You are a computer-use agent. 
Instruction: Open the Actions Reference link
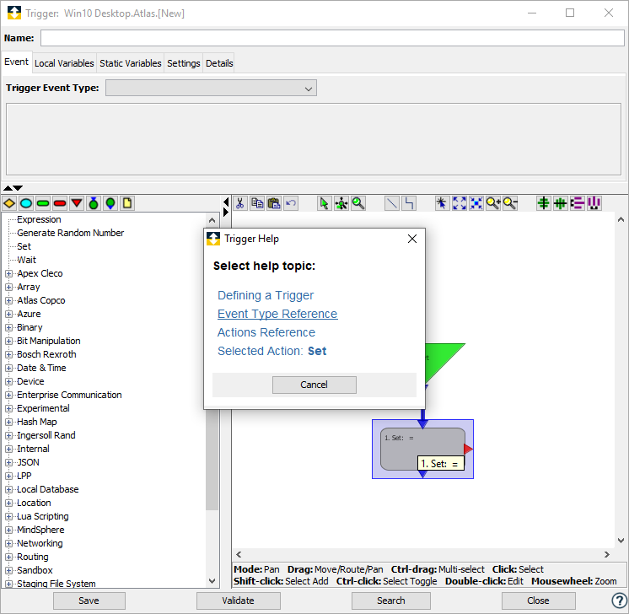pyautogui.click(x=266, y=332)
